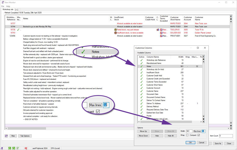Click the insufficient stock icon on job 18743
This screenshot has width=237, height=150.
point(115,33)
